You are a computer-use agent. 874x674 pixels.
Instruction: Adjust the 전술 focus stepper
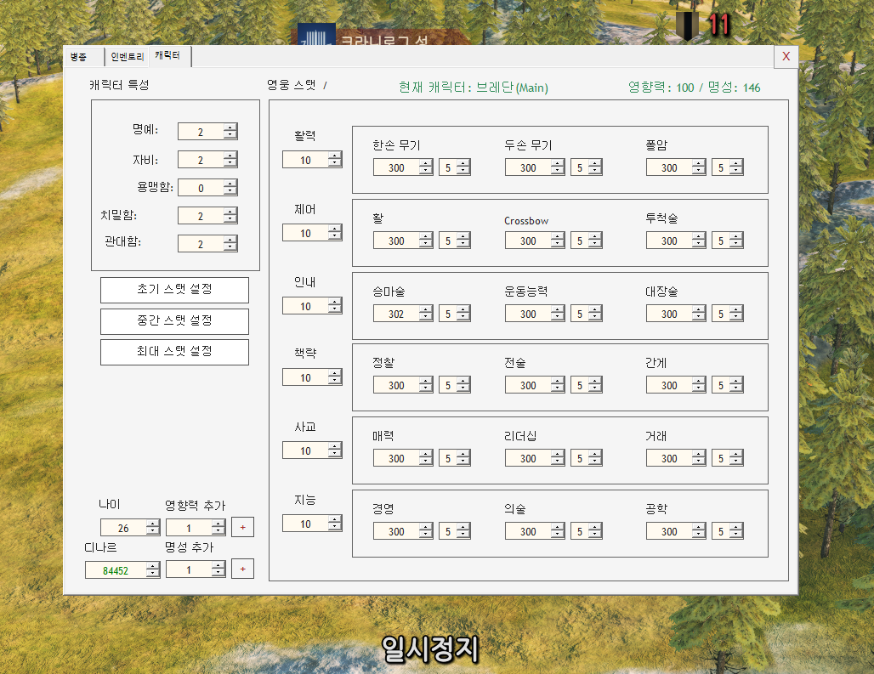pyautogui.click(x=595, y=384)
